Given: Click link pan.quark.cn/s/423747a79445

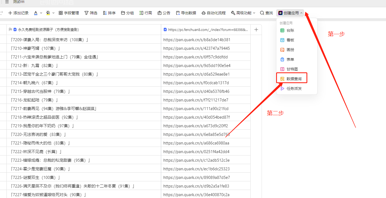Looking at the screenshot, I should 196,48.
